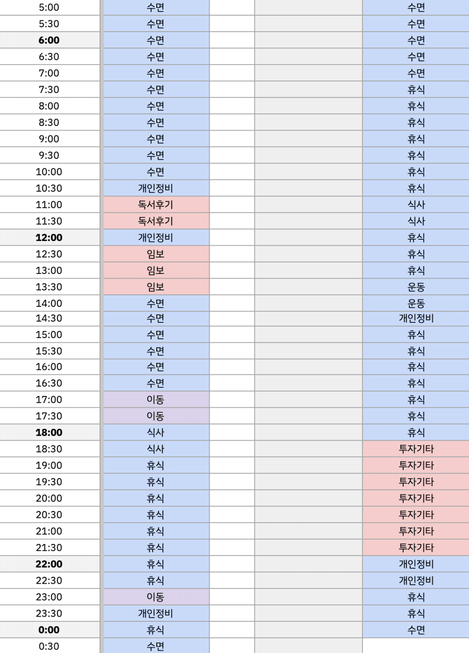Image resolution: width=469 pixels, height=653 pixels.
Task: Select the purple 이동 cell at 17:00
Action: [156, 399]
